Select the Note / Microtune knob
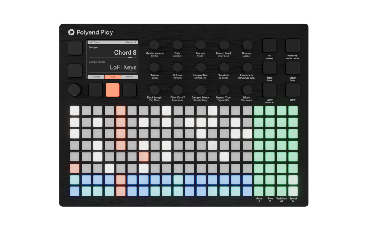The image size is (376, 235). 177,45
